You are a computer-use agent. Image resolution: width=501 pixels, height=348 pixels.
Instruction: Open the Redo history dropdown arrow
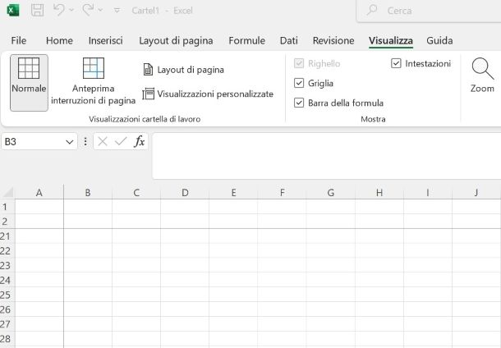(100, 10)
